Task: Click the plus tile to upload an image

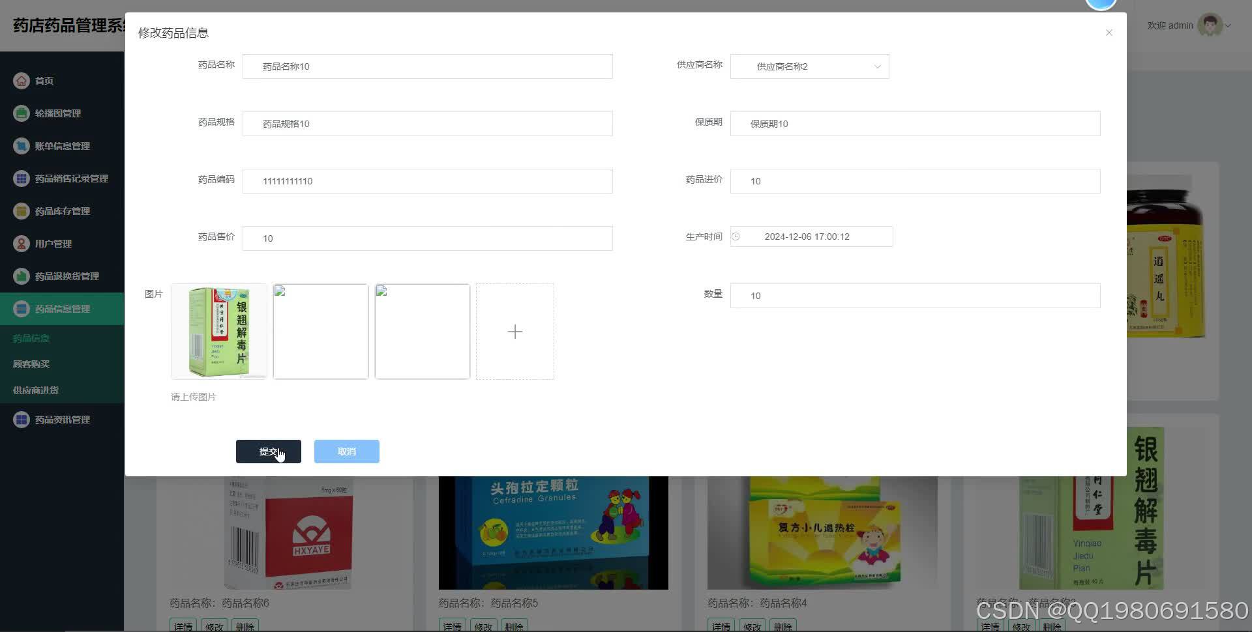Action: pyautogui.click(x=514, y=331)
